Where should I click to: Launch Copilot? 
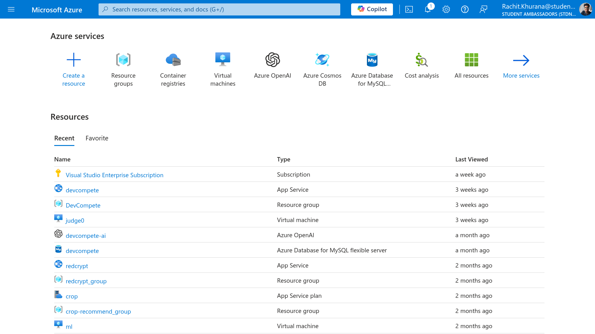[x=372, y=9]
